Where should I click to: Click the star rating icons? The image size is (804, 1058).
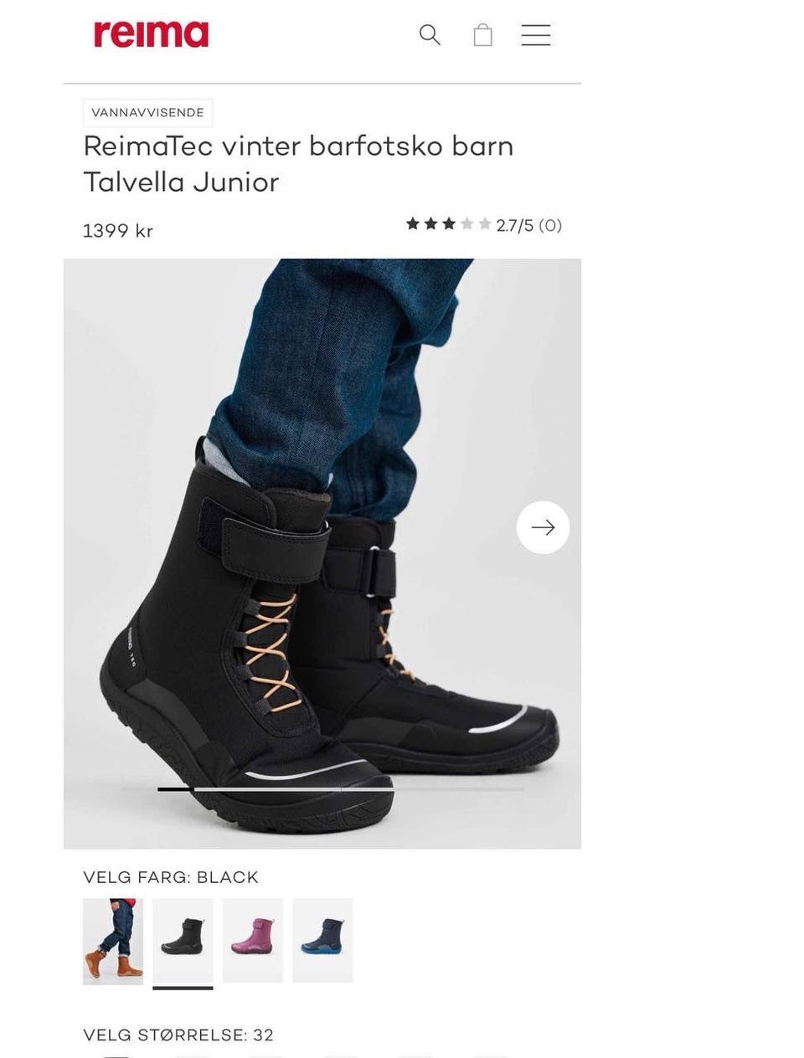448,224
